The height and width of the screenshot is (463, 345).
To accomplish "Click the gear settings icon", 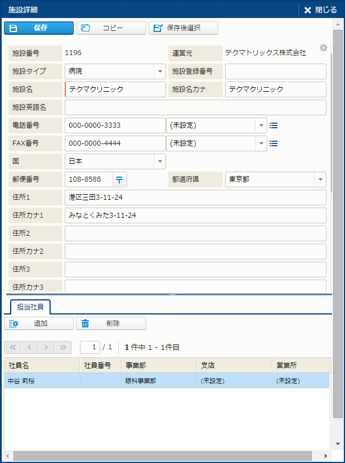I will pos(323,48).
